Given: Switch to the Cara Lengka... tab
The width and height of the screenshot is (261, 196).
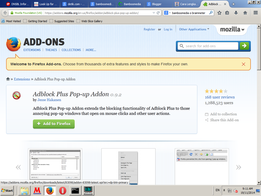Looking at the screenshot, I should [186, 4].
